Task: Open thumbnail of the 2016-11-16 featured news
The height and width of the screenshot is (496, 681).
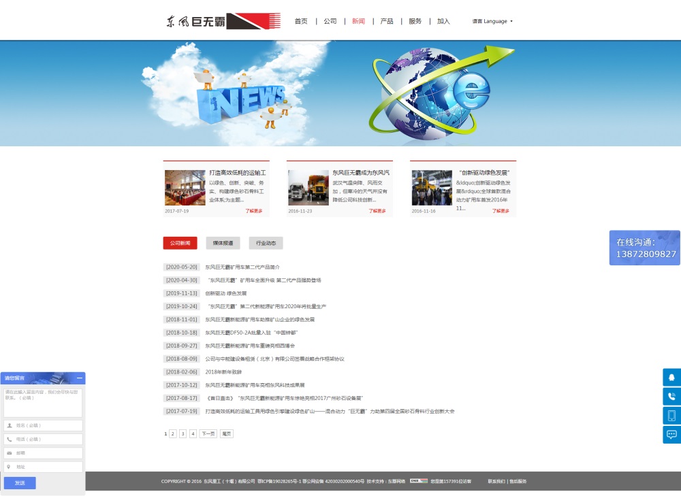Action: pyautogui.click(x=432, y=188)
